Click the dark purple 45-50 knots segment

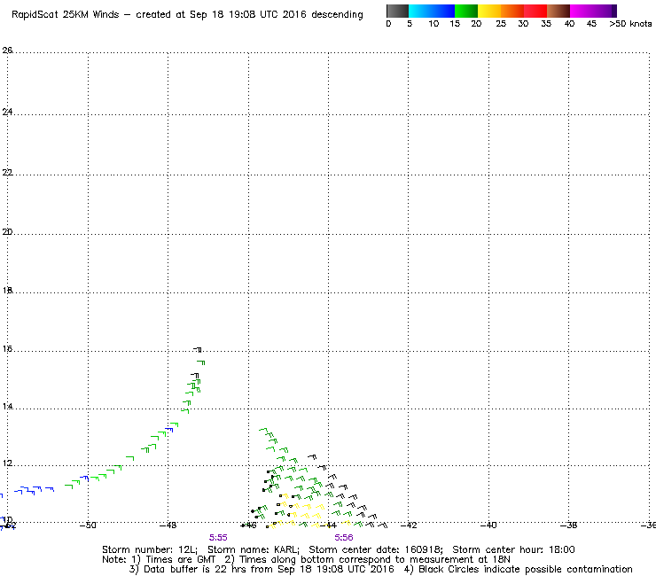(x=605, y=11)
